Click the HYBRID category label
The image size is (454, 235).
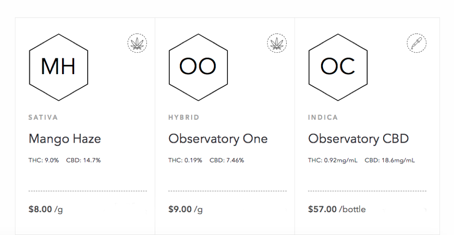click(184, 117)
